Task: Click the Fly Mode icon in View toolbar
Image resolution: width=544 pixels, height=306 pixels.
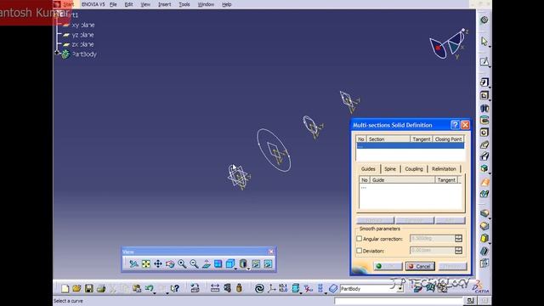Action: pos(133,264)
